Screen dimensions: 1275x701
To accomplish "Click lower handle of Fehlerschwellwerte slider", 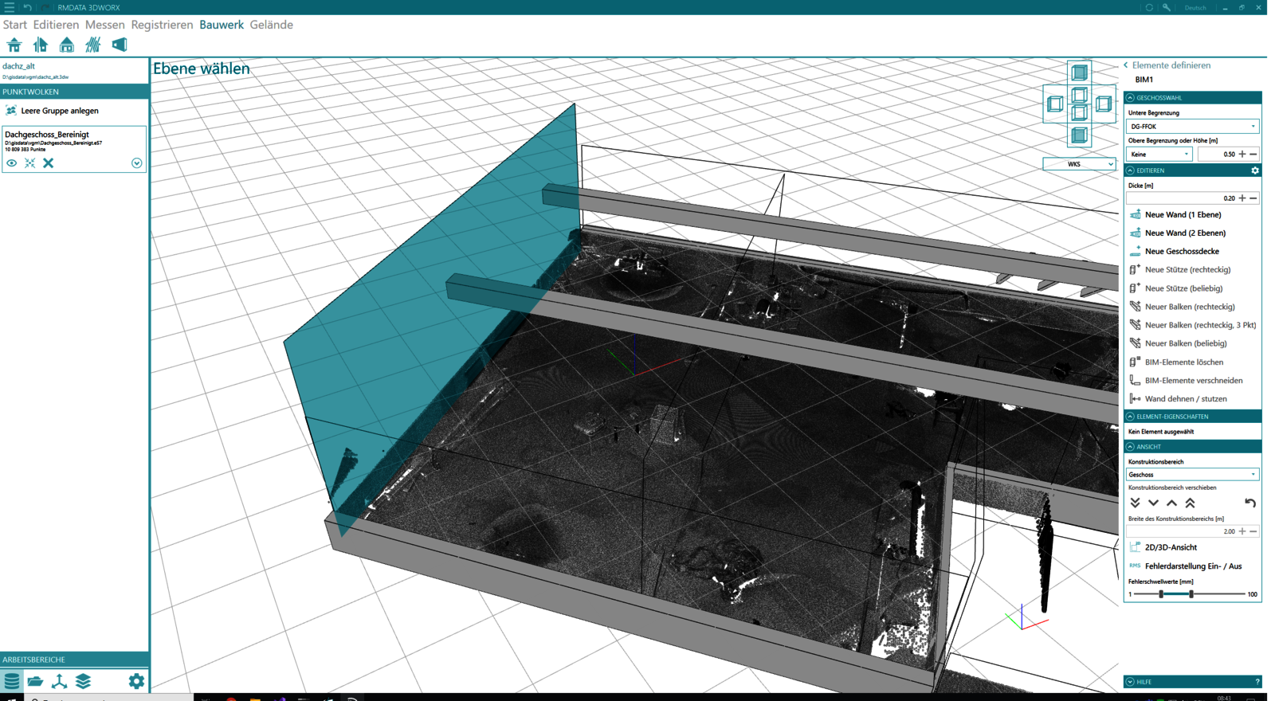I will tap(1161, 594).
